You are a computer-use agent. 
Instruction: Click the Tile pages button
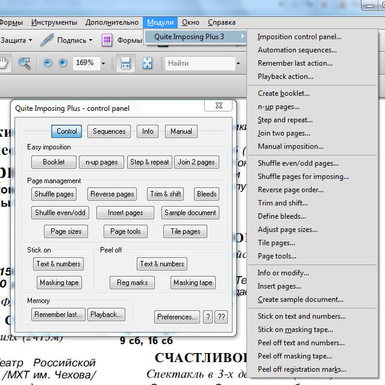pyautogui.click(x=186, y=231)
